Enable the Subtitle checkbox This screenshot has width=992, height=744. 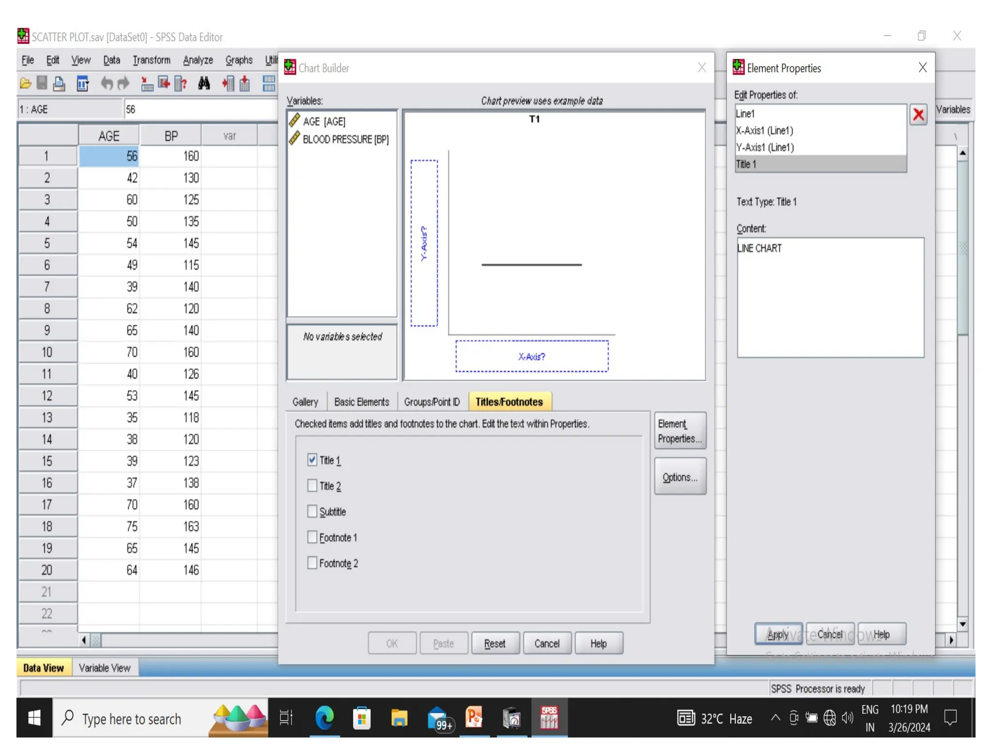[x=312, y=511]
